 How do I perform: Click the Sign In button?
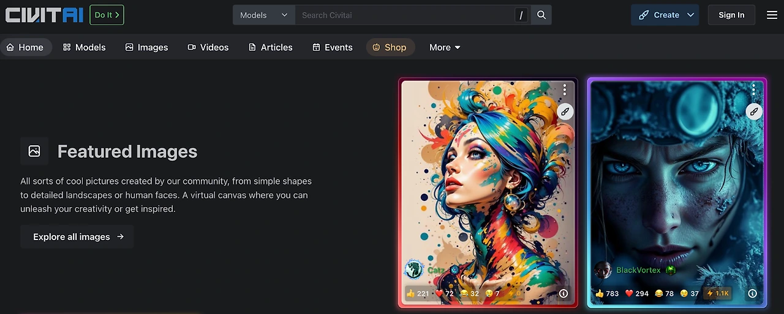pos(731,15)
